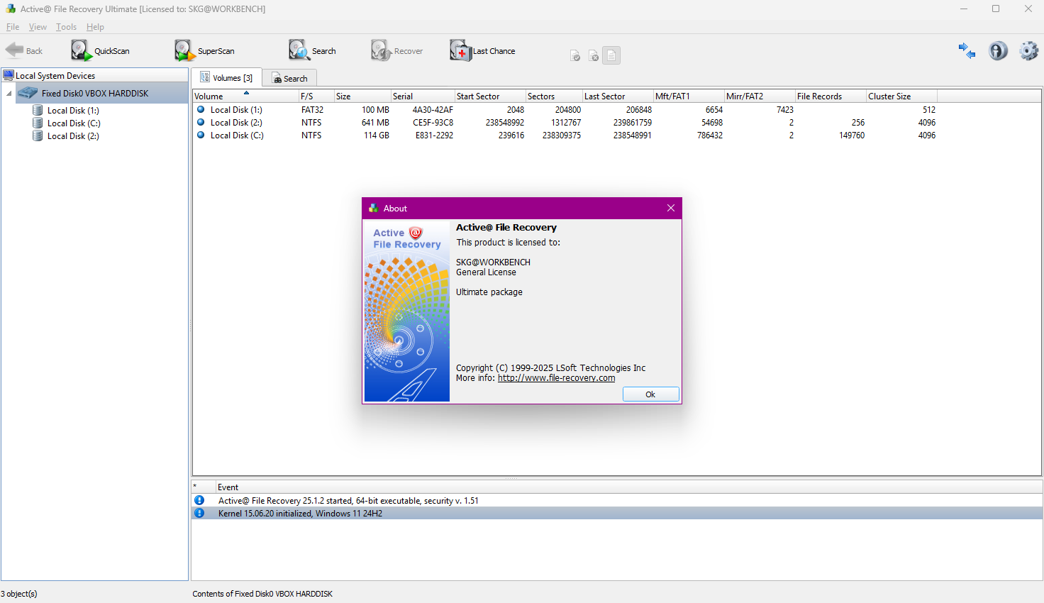Select the 'Kernel 15.06.20 initialized' log entry
1044x603 pixels.
click(617, 514)
